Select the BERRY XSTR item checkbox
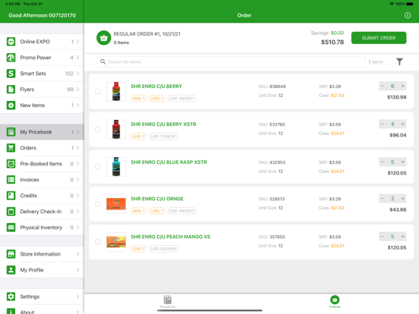The height and width of the screenshot is (314, 419). click(x=98, y=129)
